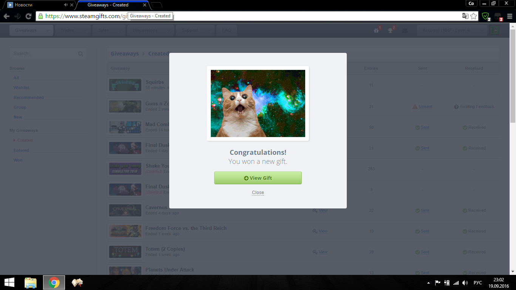Expand the Giveaways nav dropdown arrow
Image resolution: width=516 pixels, height=290 pixels.
[48, 31]
